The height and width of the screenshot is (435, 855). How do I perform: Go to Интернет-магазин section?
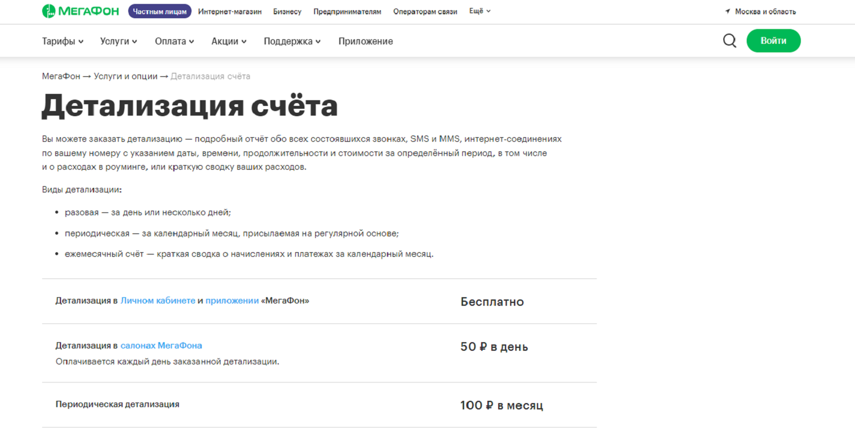click(x=230, y=11)
